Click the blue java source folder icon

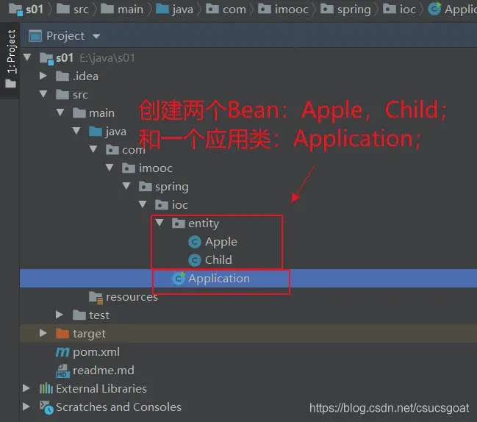[96, 131]
